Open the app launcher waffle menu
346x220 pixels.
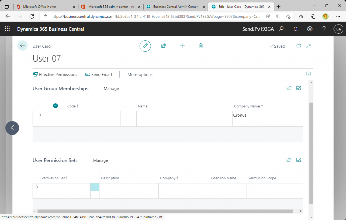tap(7, 29)
